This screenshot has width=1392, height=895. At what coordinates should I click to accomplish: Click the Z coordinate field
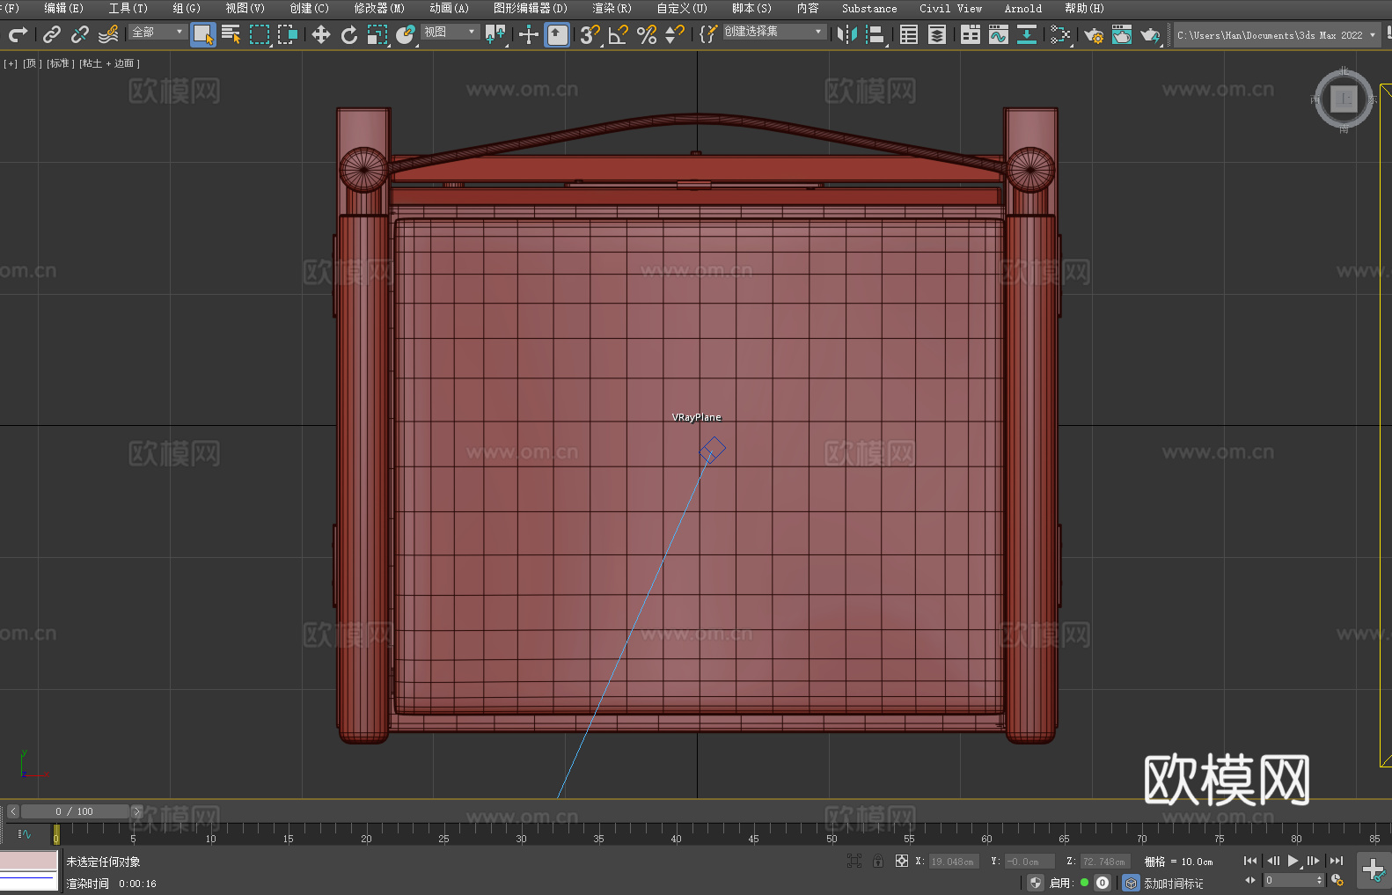point(1104,862)
